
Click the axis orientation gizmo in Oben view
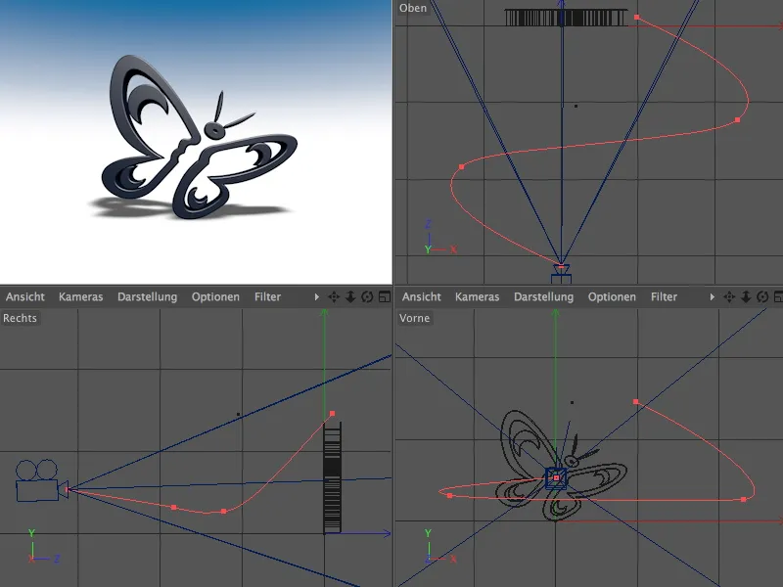[439, 238]
